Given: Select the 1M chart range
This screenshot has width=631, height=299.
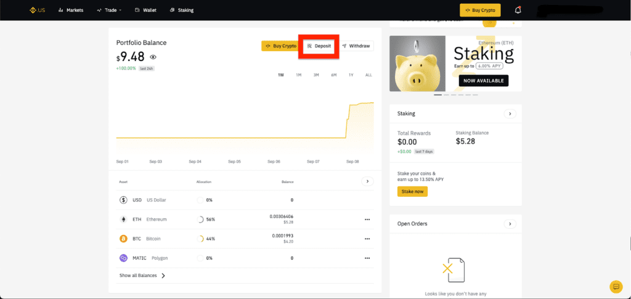Looking at the screenshot, I should coord(299,75).
